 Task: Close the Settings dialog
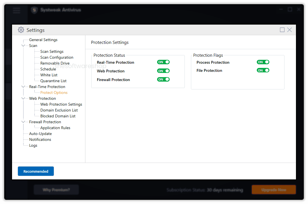289,30
